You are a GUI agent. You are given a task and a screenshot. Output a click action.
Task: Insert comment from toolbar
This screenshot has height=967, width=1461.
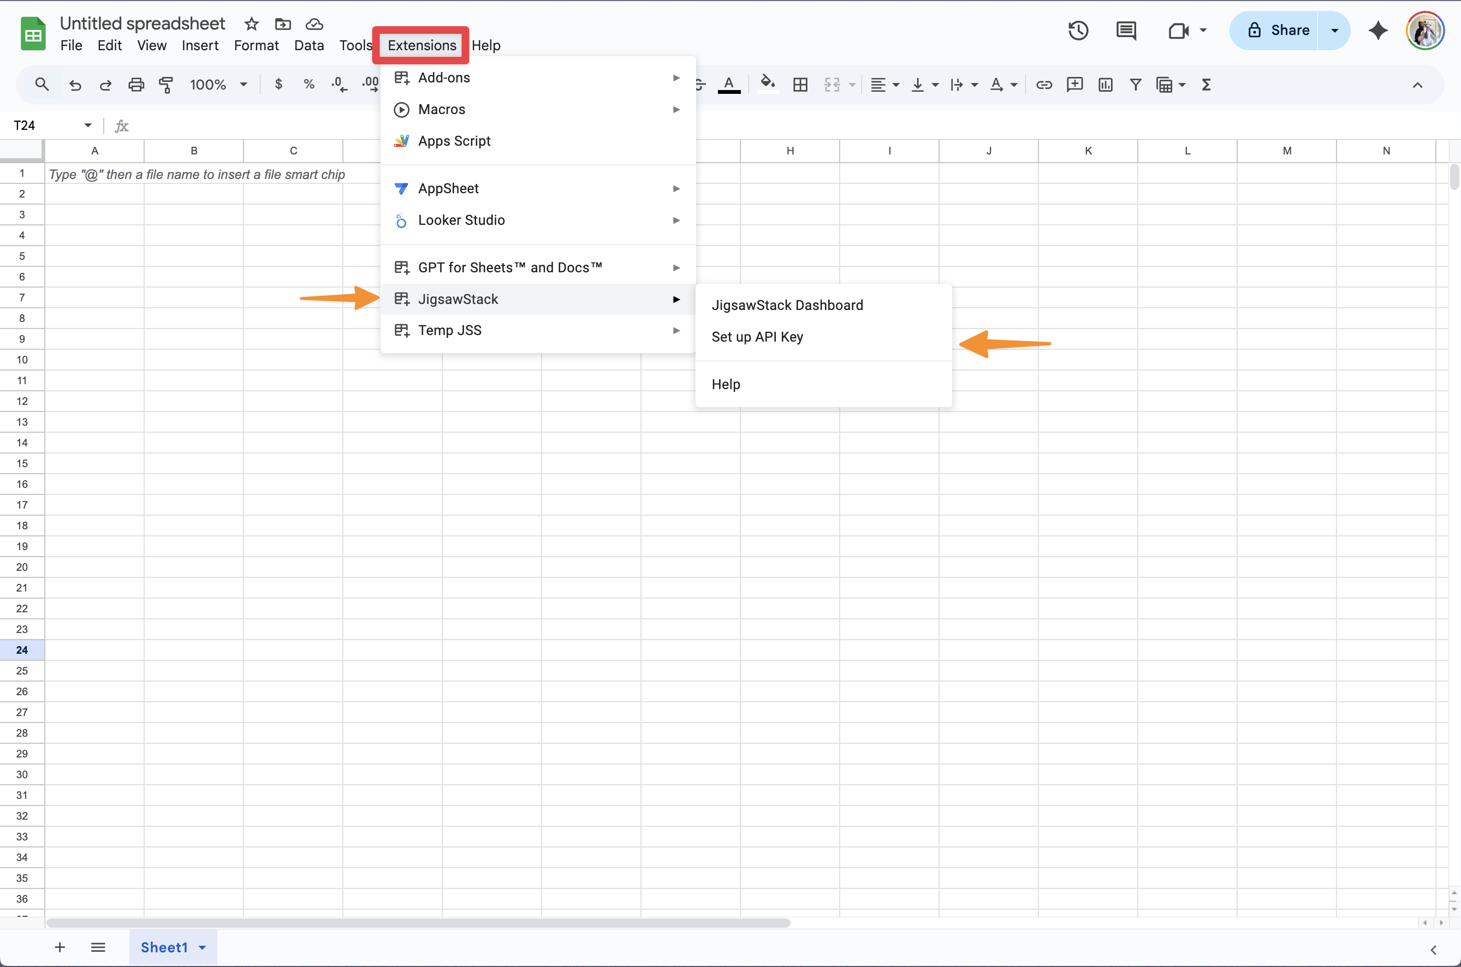pyautogui.click(x=1075, y=85)
